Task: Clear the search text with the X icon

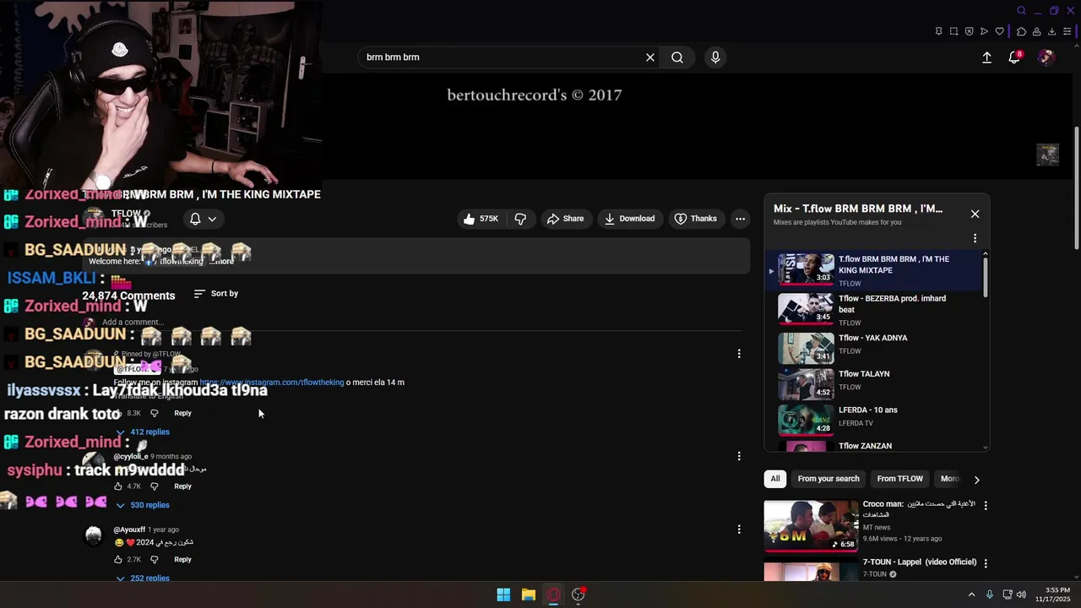Action: tap(650, 57)
